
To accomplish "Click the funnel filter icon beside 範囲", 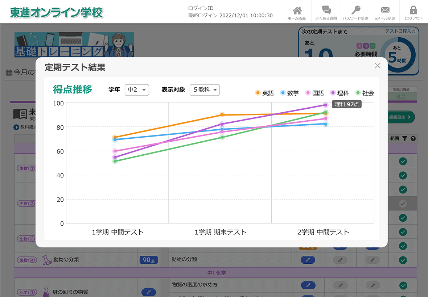I will [x=405, y=139].
